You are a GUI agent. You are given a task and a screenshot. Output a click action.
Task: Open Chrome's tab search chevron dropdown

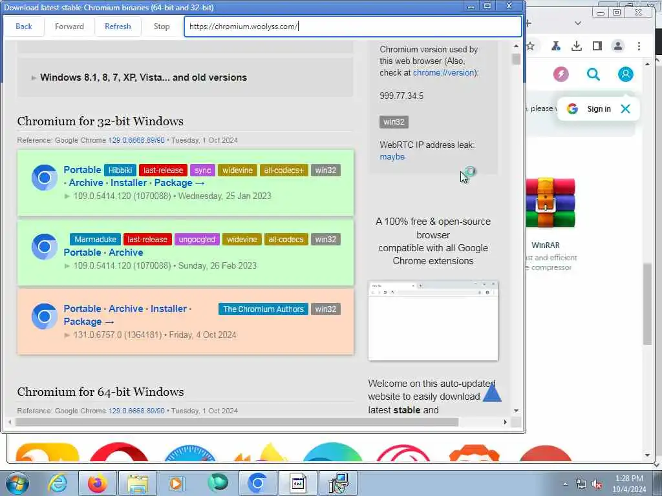578,23
